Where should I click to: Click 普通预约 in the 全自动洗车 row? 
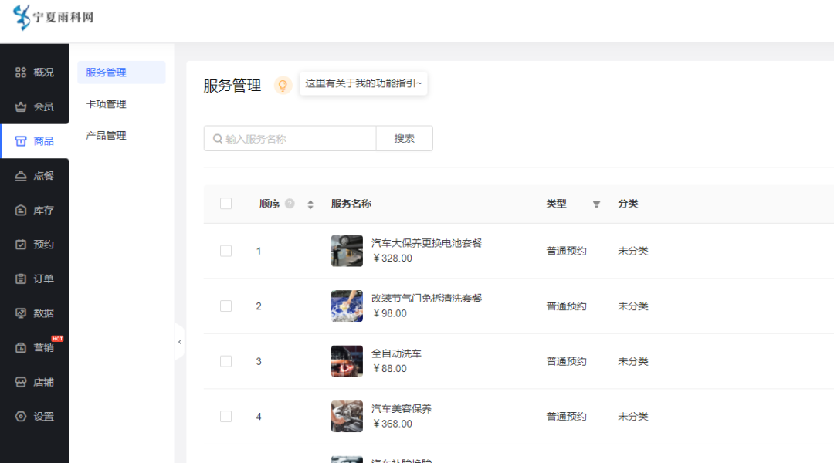[567, 361]
